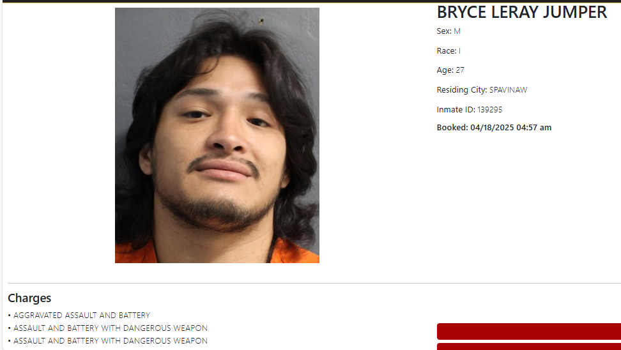Select the Sex field label

444,31
